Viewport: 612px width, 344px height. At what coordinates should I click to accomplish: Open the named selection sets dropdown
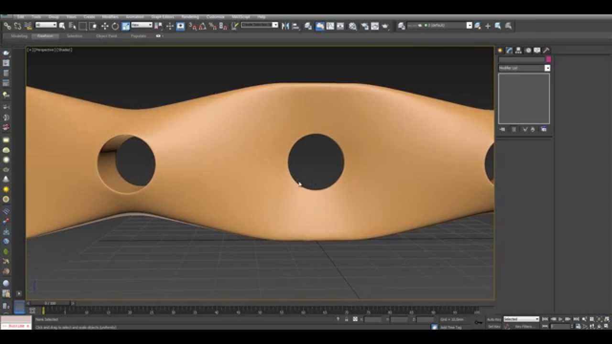pyautogui.click(x=260, y=25)
